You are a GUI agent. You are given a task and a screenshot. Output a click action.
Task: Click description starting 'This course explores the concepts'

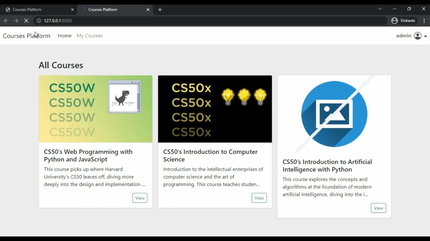click(x=327, y=187)
